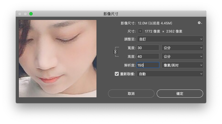Click the 影像尺寸 dialog title bar
222x124 pixels.
pyautogui.click(x=111, y=14)
